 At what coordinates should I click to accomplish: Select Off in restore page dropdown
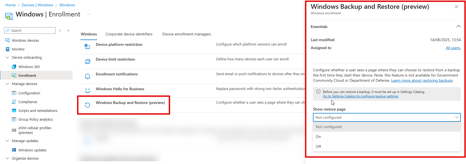387,146
